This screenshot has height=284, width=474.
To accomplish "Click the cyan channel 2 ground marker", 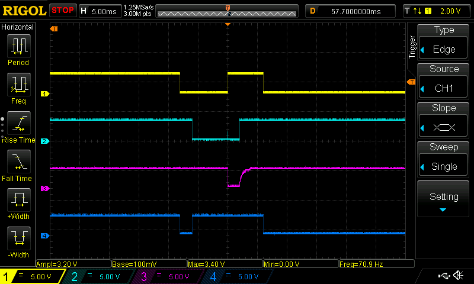I will point(45,141).
